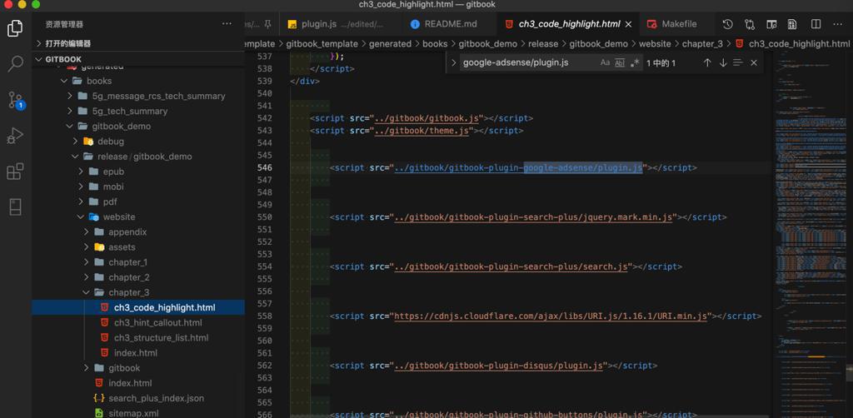853x418 pixels.
Task: Open preview to the side icon
Action: click(x=771, y=24)
